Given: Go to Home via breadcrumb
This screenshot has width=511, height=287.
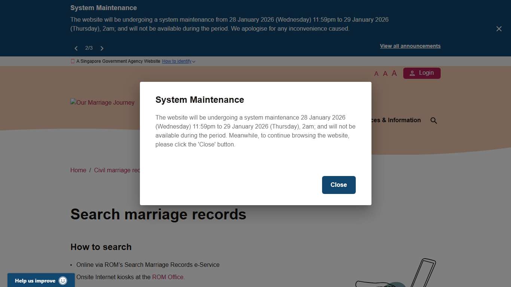Looking at the screenshot, I should click(78, 170).
